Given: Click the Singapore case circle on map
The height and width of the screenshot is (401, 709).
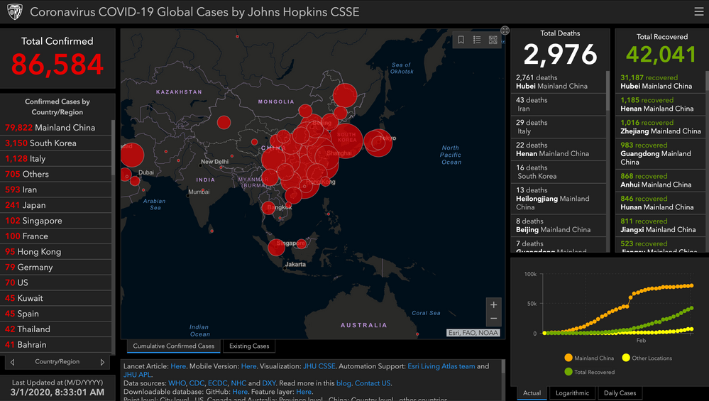Looking at the screenshot, I should 276,247.
